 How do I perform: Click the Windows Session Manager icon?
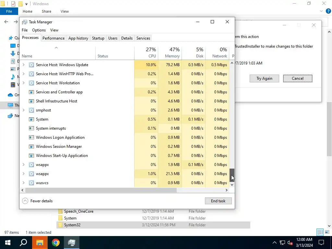pos(31,147)
